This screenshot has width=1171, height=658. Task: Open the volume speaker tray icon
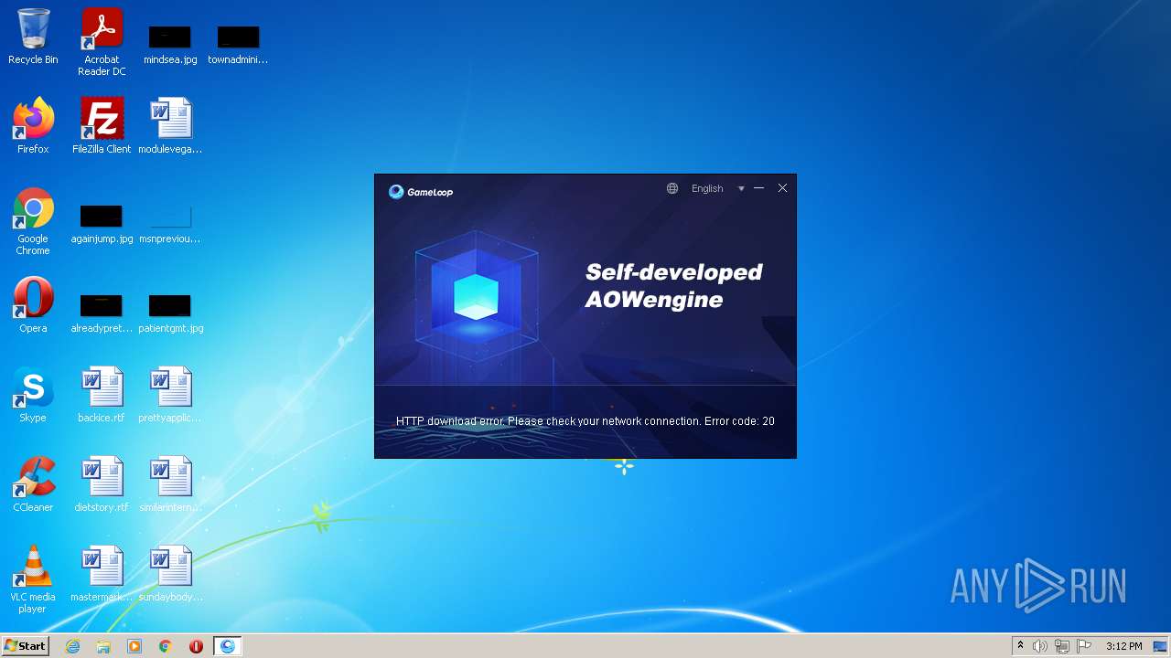tap(1040, 646)
